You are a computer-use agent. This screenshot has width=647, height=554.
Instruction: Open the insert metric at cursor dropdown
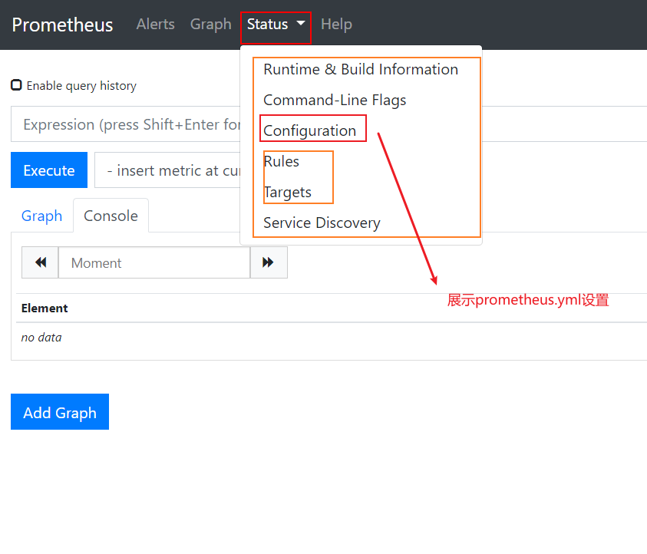(x=169, y=170)
